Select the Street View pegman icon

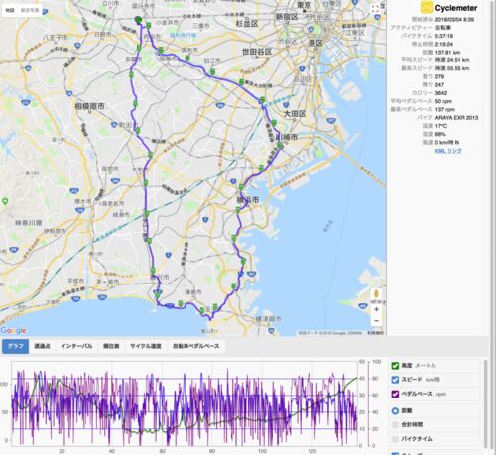click(x=376, y=294)
